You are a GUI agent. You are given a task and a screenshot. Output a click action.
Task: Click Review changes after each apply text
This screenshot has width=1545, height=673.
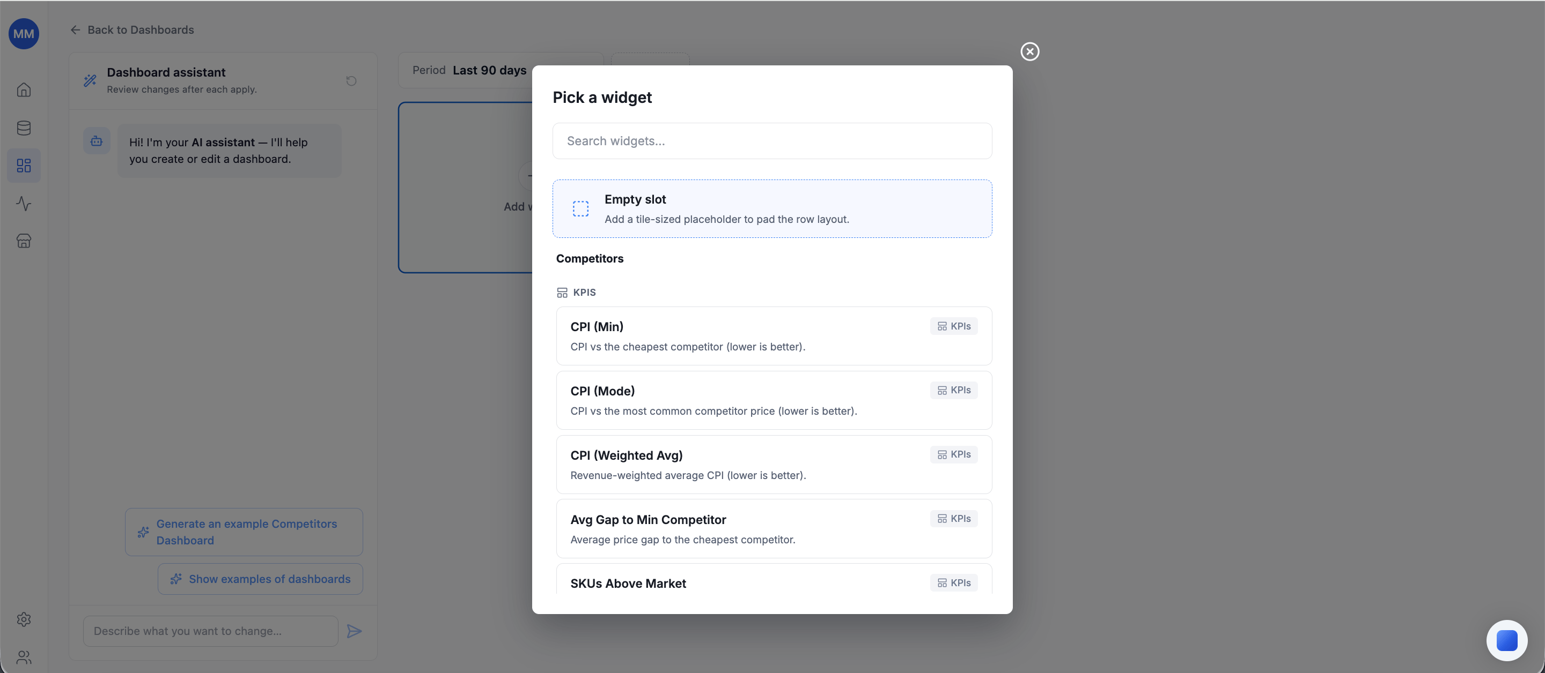[x=182, y=89]
